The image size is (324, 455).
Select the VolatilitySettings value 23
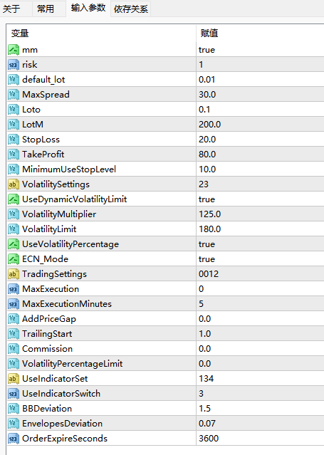coord(203,184)
